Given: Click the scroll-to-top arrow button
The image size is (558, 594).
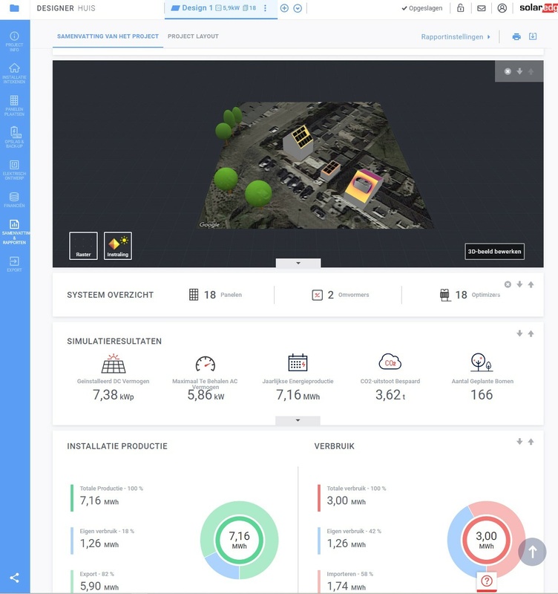Looking at the screenshot, I should point(532,552).
